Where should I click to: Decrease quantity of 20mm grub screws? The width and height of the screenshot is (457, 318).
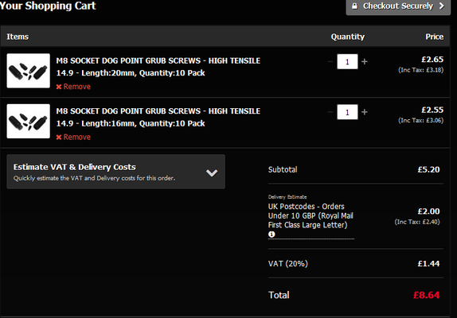(x=330, y=61)
